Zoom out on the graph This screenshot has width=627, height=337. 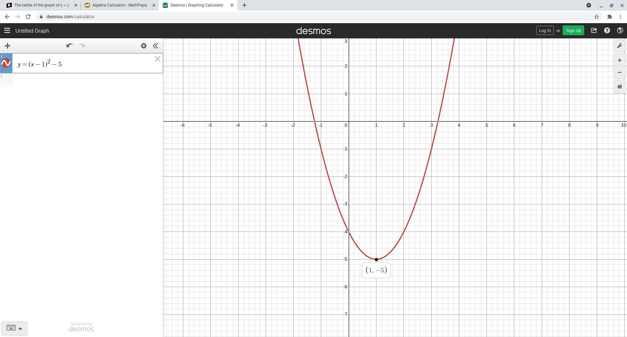(619, 72)
